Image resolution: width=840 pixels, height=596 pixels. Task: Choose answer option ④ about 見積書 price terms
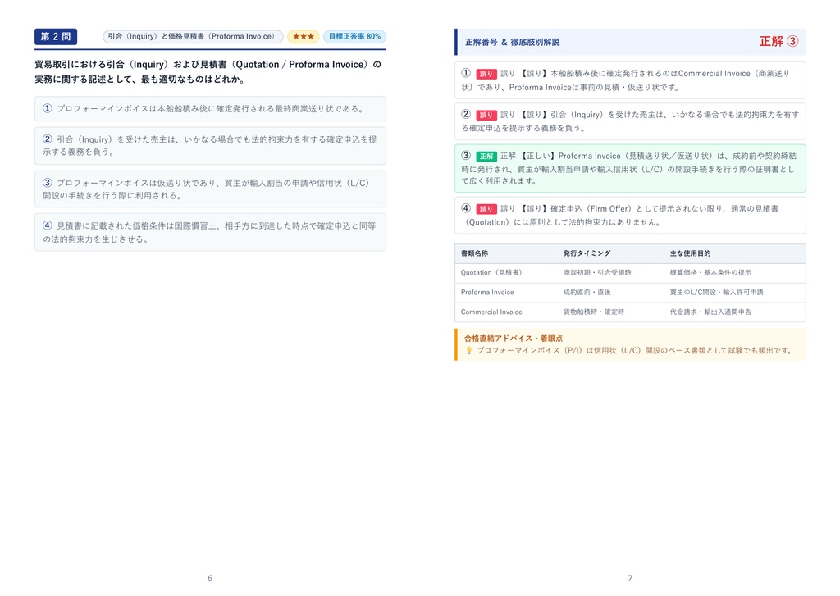click(210, 232)
